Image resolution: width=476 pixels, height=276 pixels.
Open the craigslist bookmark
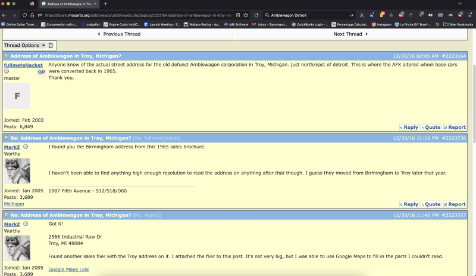(90, 24)
